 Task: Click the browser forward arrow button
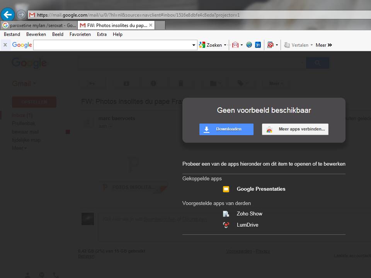coord(21,15)
